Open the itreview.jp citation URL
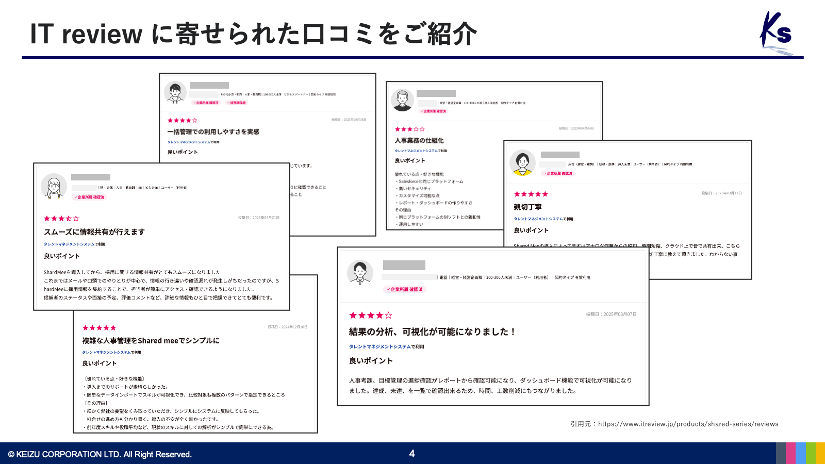This screenshot has width=825, height=464. tap(688, 424)
